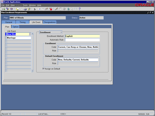This screenshot has width=155, height=116.
Task: Click the Find flashlight icon
Action: (x=7, y=9)
